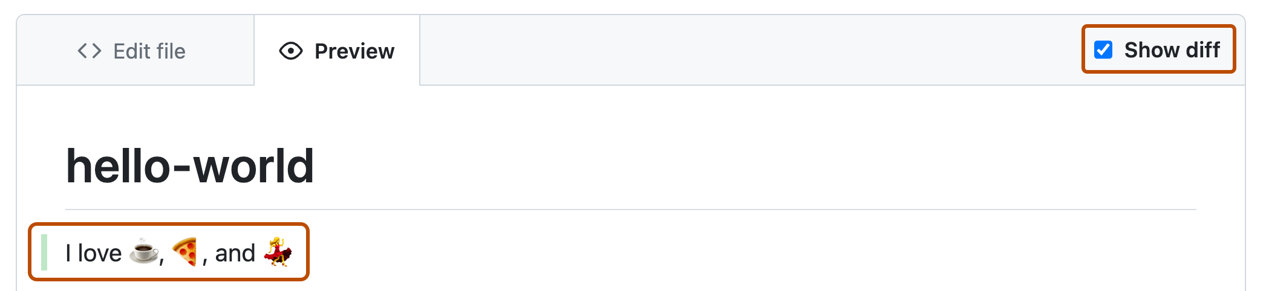Click the coffee cup emoji
This screenshot has width=1269, height=291.
(x=144, y=252)
